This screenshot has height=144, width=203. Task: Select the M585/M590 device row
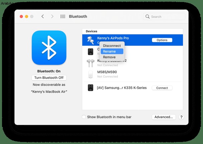pyautogui.click(x=133, y=74)
